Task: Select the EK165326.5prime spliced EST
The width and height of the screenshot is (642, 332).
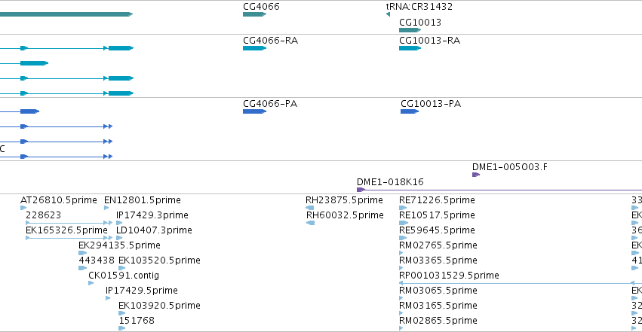Action: pyautogui.click(x=69, y=238)
